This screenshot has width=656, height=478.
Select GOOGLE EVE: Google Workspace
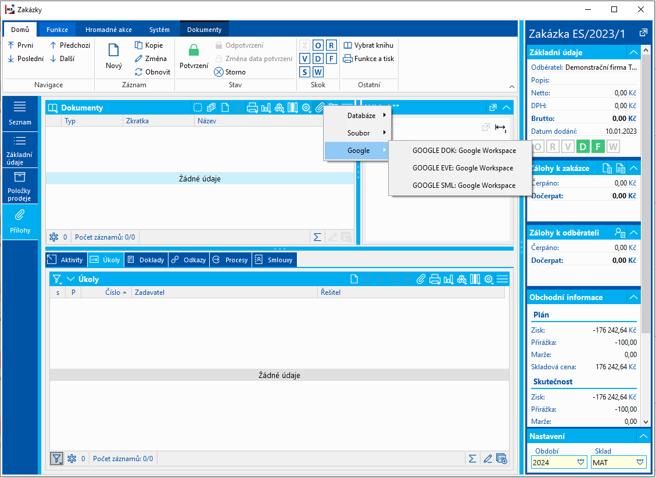pyautogui.click(x=460, y=168)
